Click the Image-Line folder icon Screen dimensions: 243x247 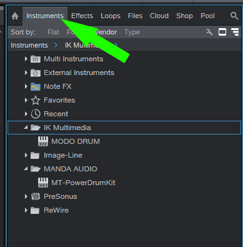point(35,155)
